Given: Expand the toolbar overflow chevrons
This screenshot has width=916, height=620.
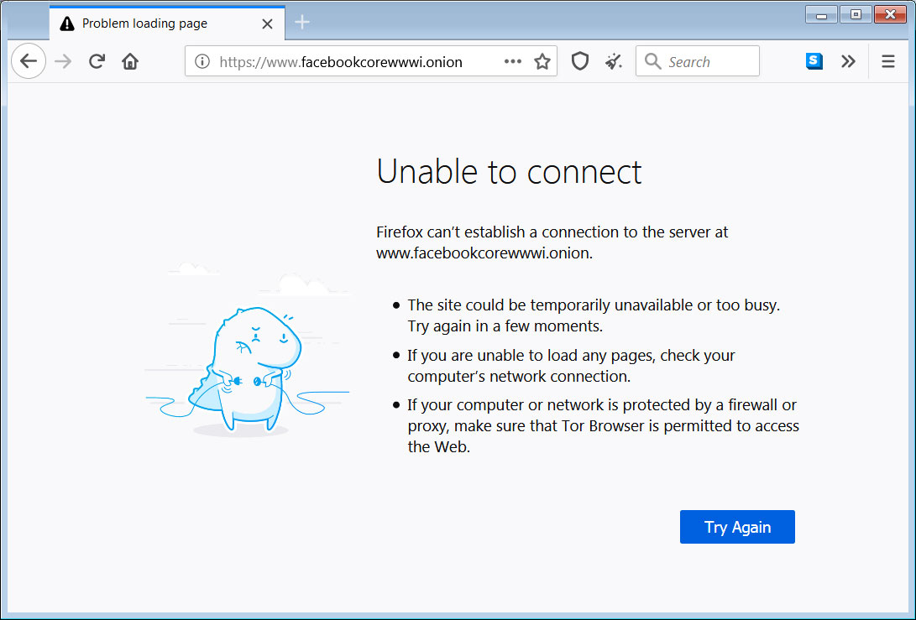Looking at the screenshot, I should [x=848, y=61].
